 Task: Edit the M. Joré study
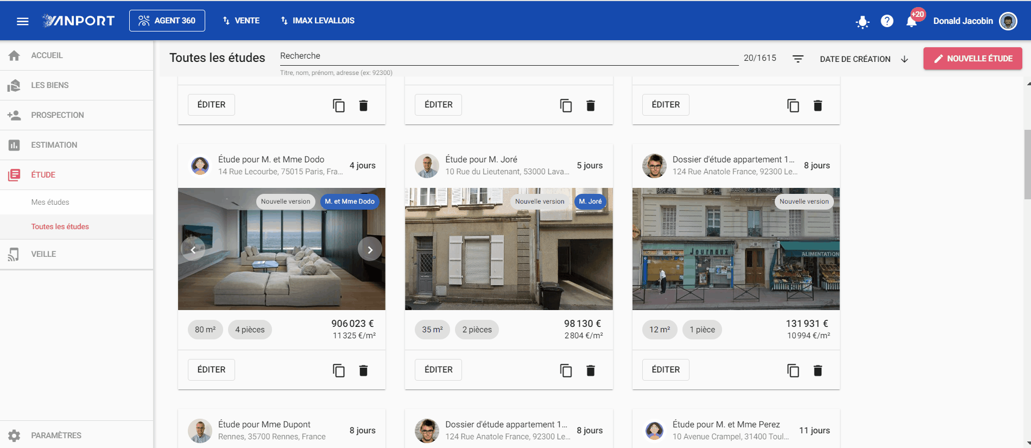[439, 370]
